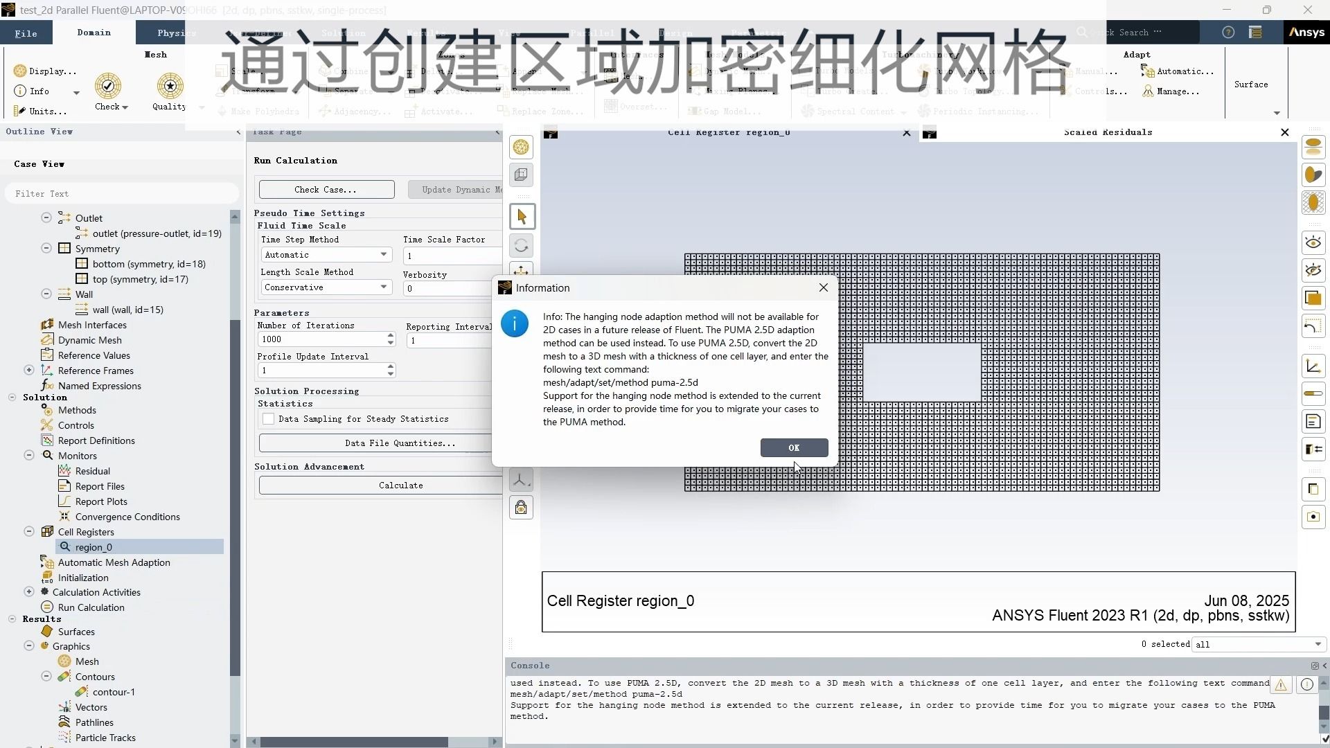Click the console warning triangle icon

pos(1281,685)
